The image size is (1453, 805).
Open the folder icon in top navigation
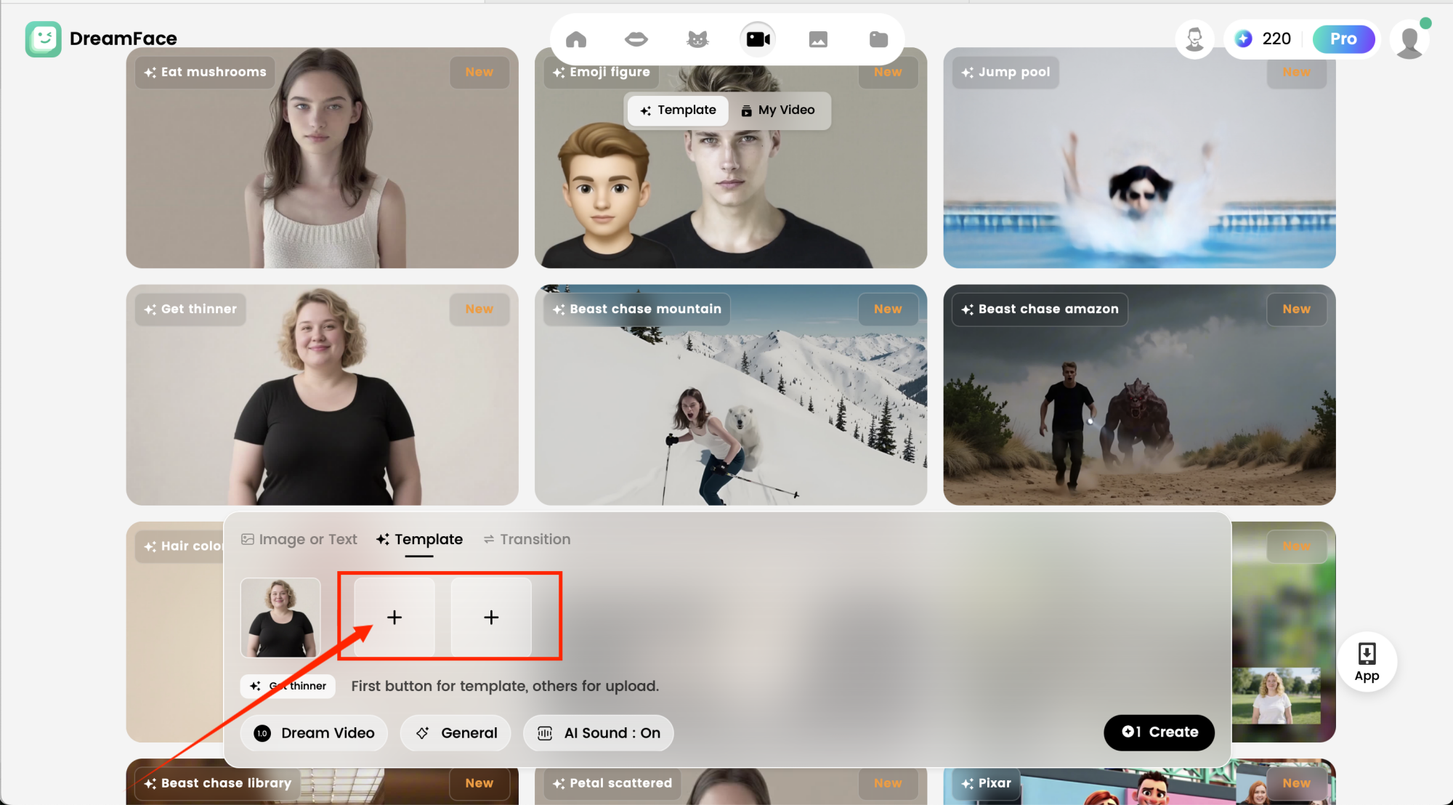pos(878,39)
